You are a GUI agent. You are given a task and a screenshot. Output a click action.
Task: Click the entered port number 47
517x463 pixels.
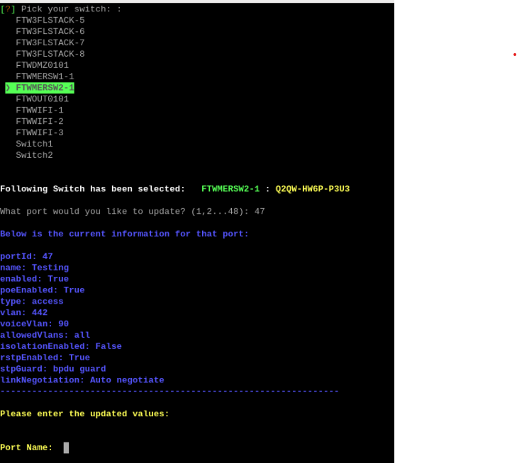(260, 212)
